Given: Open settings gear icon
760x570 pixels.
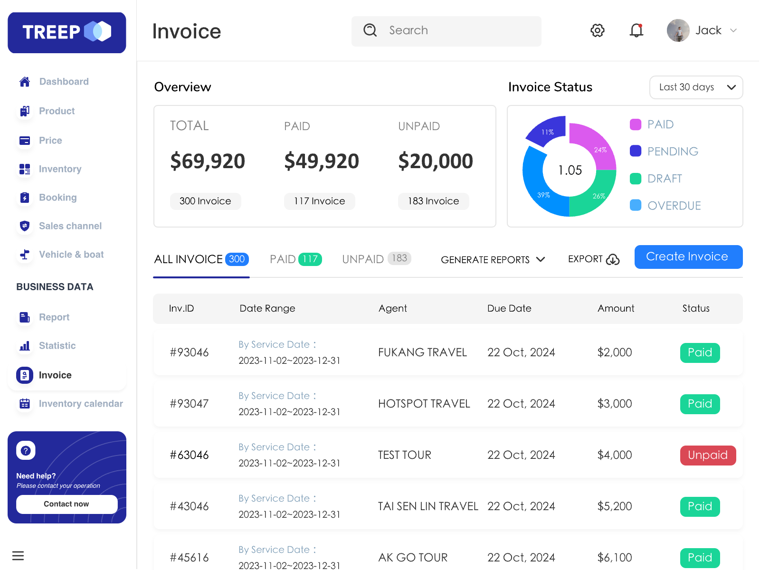Looking at the screenshot, I should pyautogui.click(x=598, y=30).
